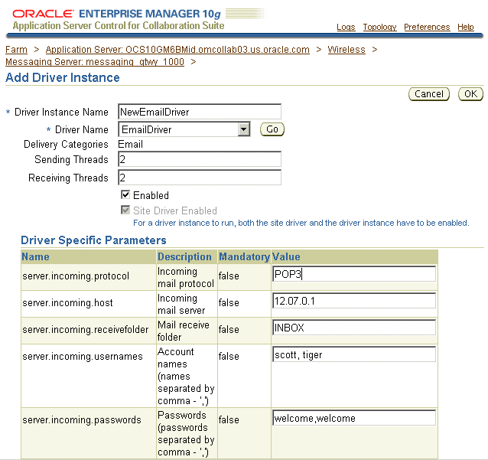Viewport: 488px width, 460px height.
Task: Open Messaging Server messaging_gtwy_1000 breadcrumb
Action: (x=95, y=62)
